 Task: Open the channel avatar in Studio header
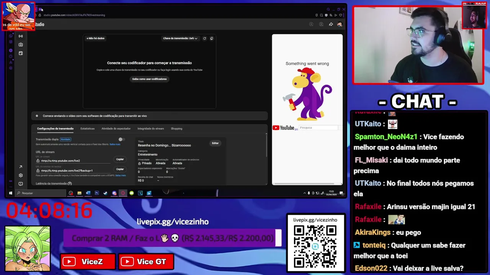pos(340,24)
